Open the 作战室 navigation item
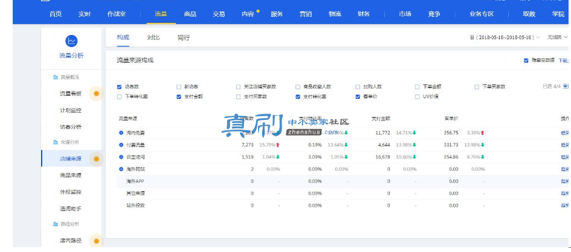 point(117,14)
